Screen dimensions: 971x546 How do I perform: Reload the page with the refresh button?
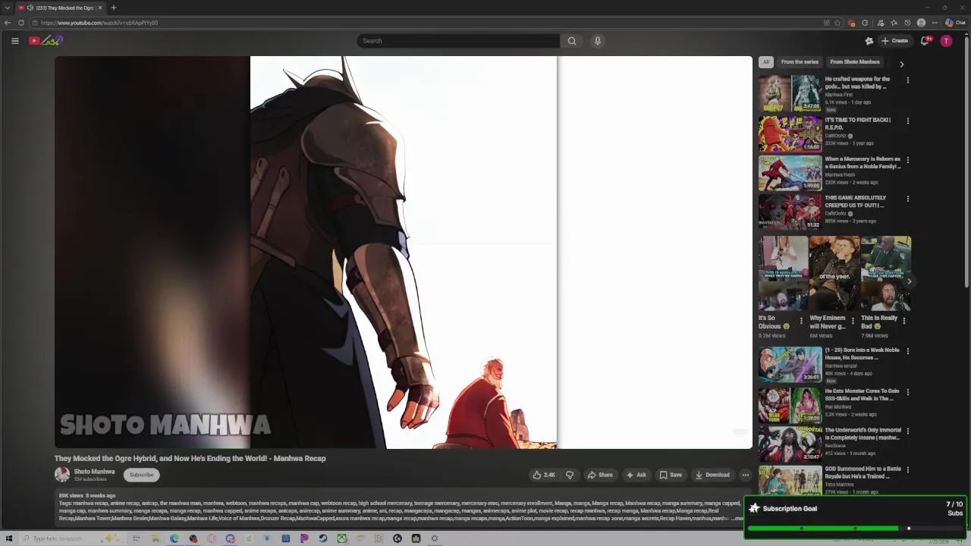point(21,23)
